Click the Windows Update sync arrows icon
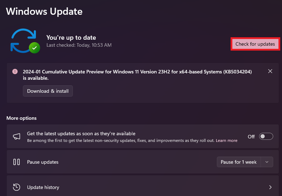The image size is (282, 196). click(x=23, y=40)
